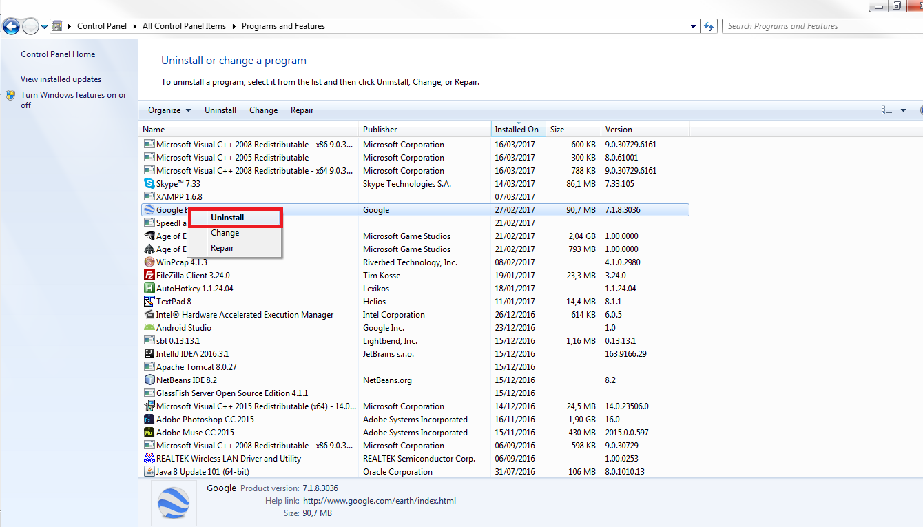Sort list by Publisher column header
The height and width of the screenshot is (527, 923).
click(380, 130)
